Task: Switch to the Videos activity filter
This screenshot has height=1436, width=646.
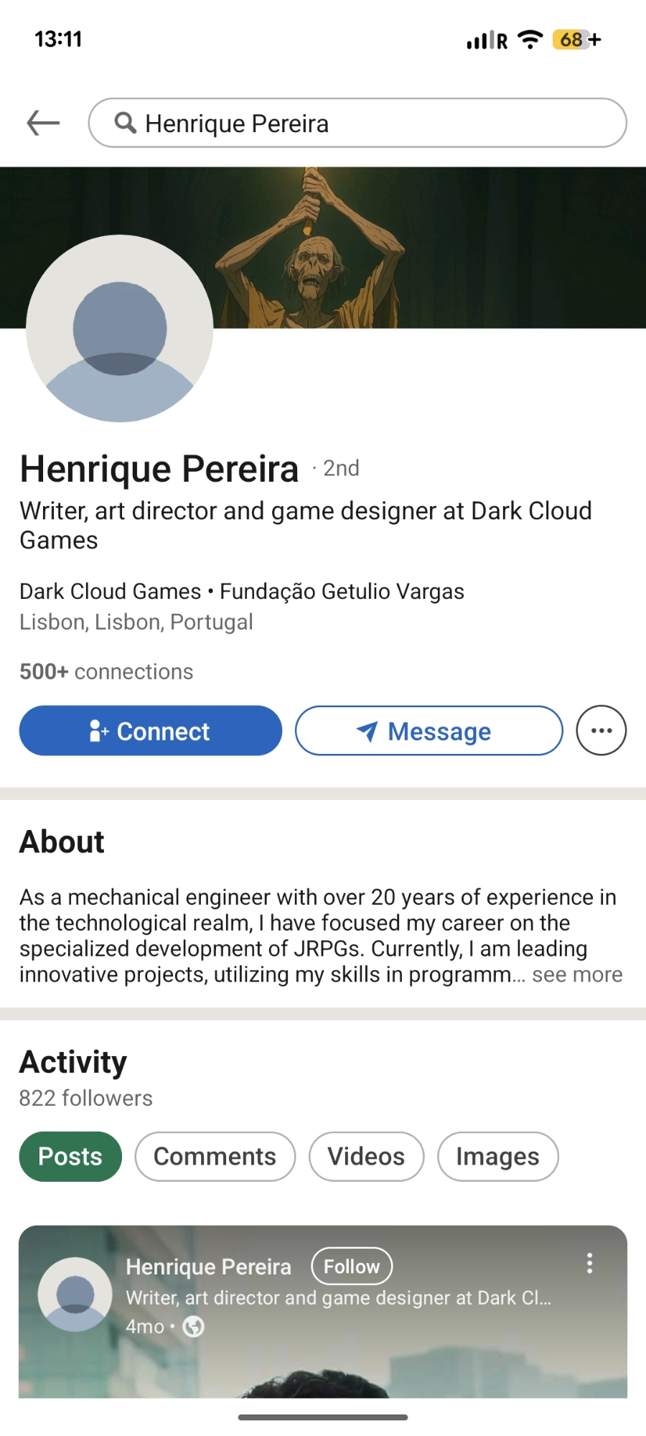Action: coord(366,1156)
